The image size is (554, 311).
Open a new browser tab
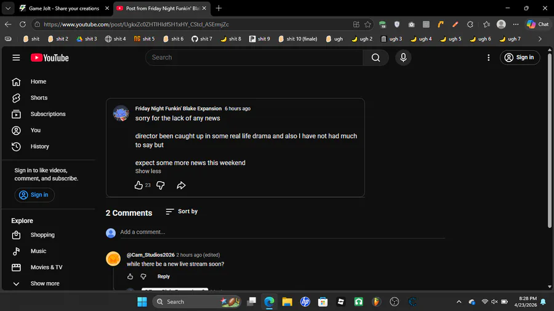(x=219, y=8)
